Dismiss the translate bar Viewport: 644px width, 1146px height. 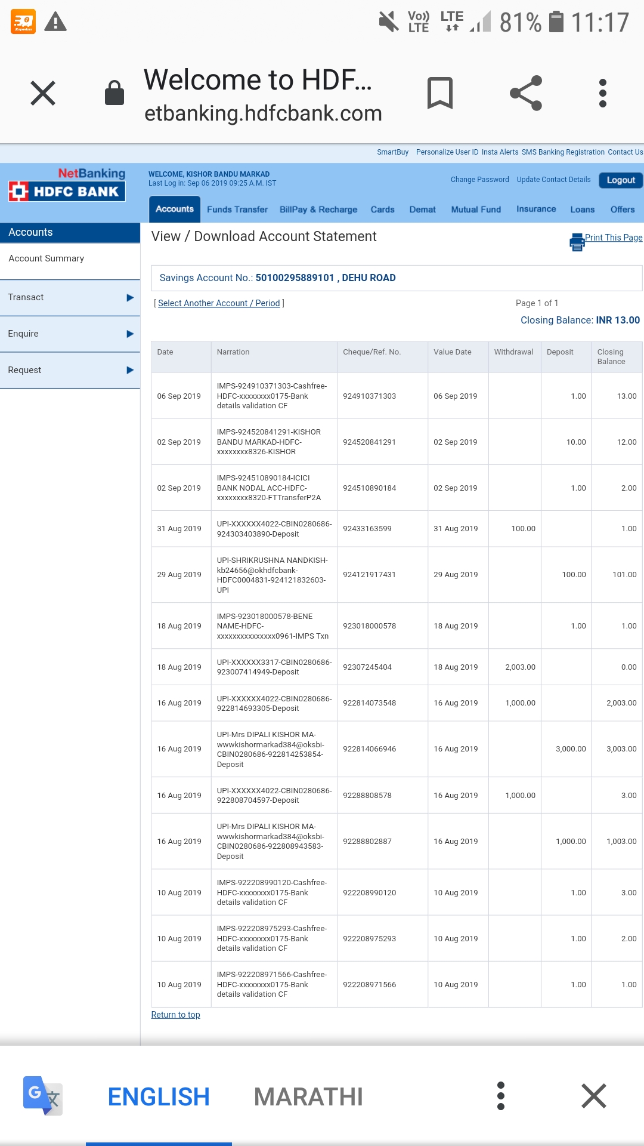pyautogui.click(x=594, y=1096)
